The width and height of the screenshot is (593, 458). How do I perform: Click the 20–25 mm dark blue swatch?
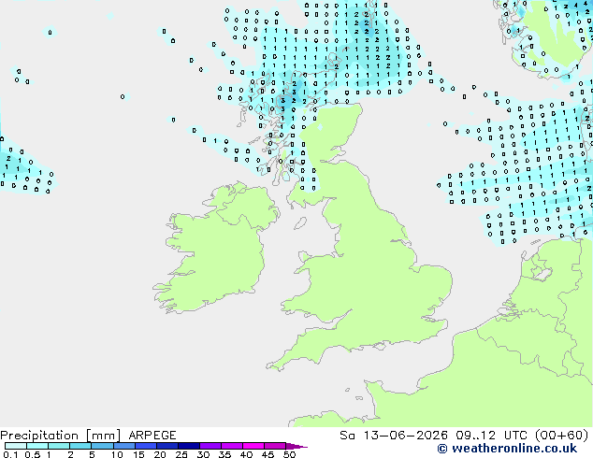(x=166, y=446)
